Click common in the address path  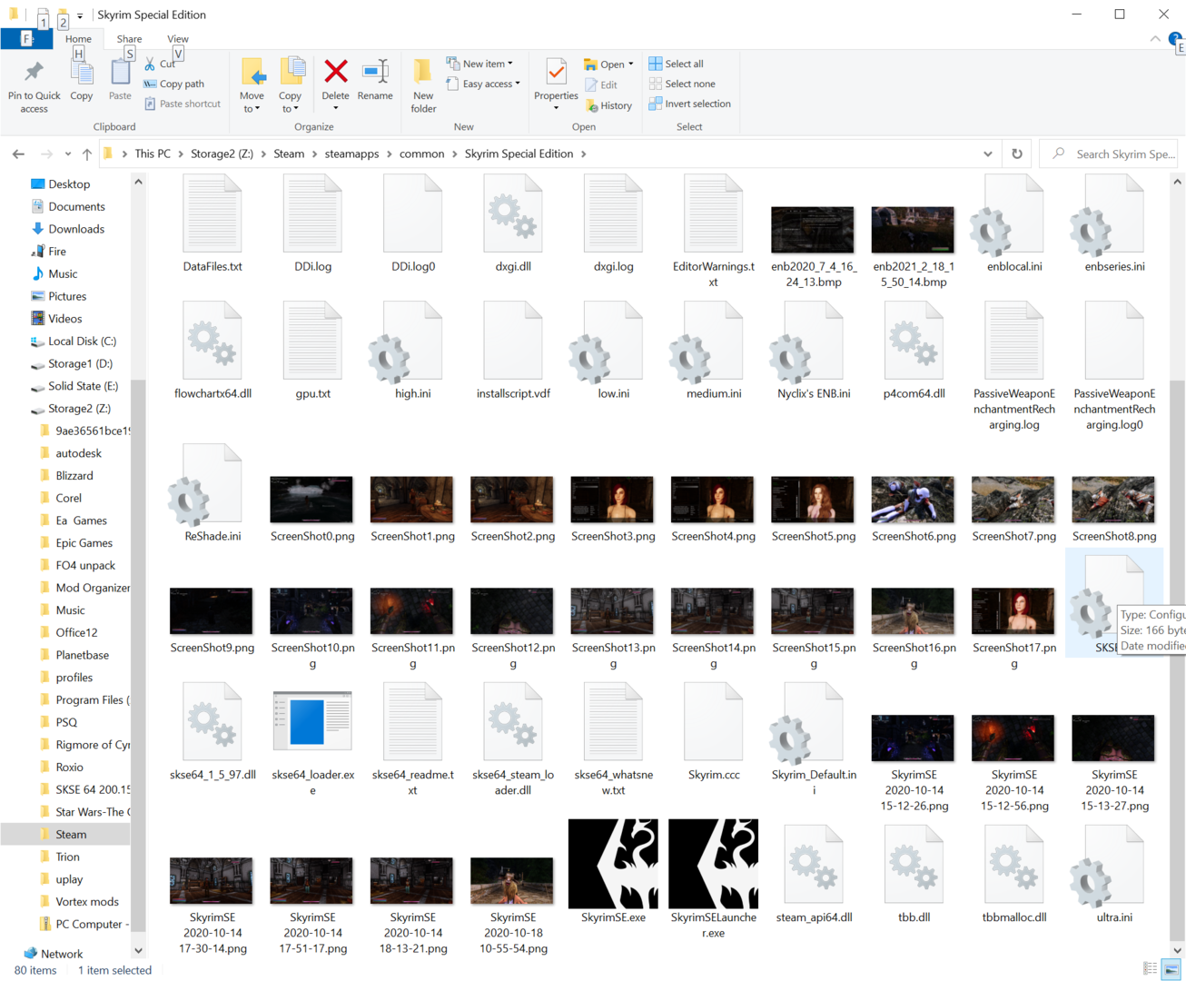[x=422, y=154]
